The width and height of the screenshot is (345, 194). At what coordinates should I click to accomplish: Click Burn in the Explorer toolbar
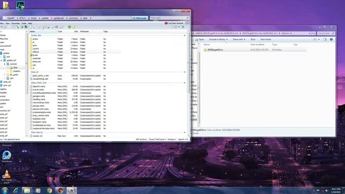[253, 39]
